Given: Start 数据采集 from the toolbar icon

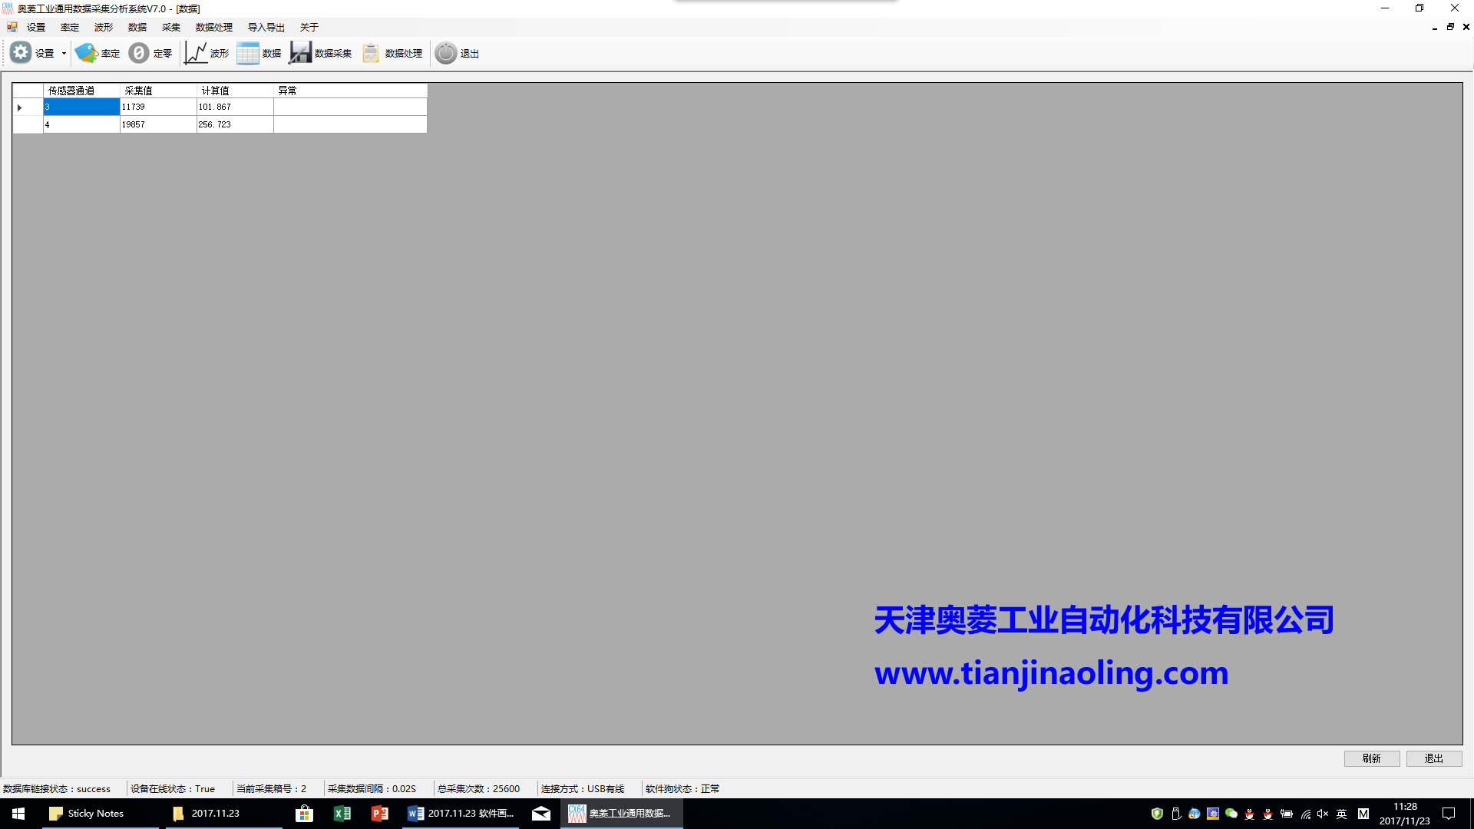Looking at the screenshot, I should [x=300, y=53].
